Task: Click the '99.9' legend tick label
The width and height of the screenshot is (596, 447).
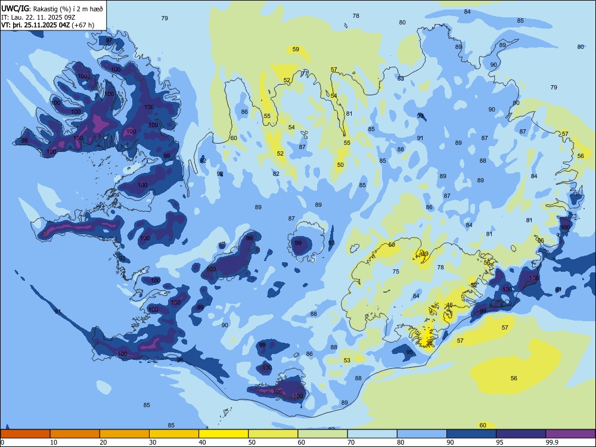Action: coord(552,442)
